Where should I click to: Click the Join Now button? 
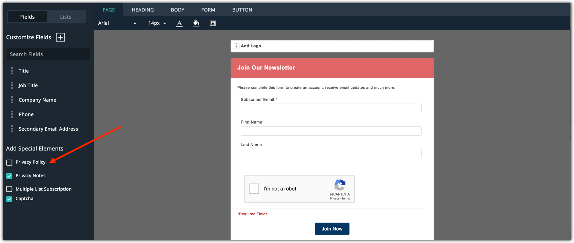click(x=332, y=229)
